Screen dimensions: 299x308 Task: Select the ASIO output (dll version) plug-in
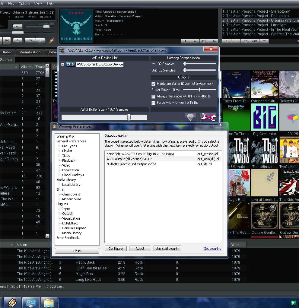163,159
